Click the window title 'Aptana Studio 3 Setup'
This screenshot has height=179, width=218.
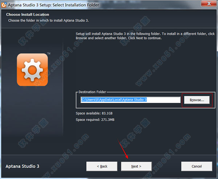click(53, 5)
